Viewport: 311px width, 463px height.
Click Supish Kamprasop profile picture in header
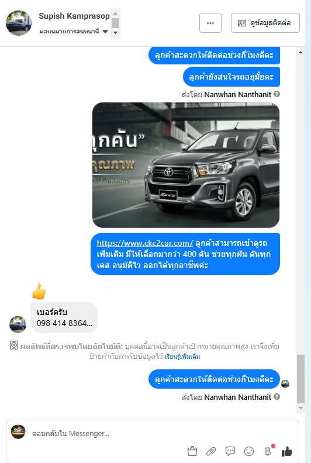click(x=19, y=23)
